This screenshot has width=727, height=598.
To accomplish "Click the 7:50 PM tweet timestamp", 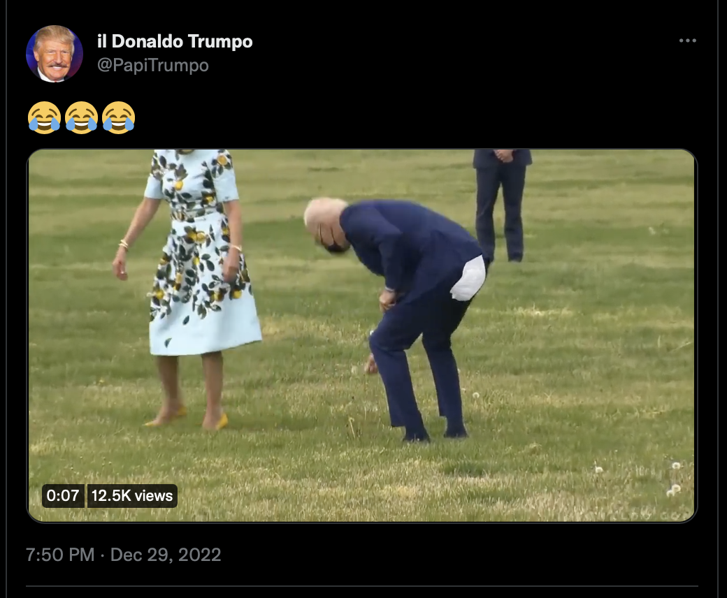I will tap(60, 555).
